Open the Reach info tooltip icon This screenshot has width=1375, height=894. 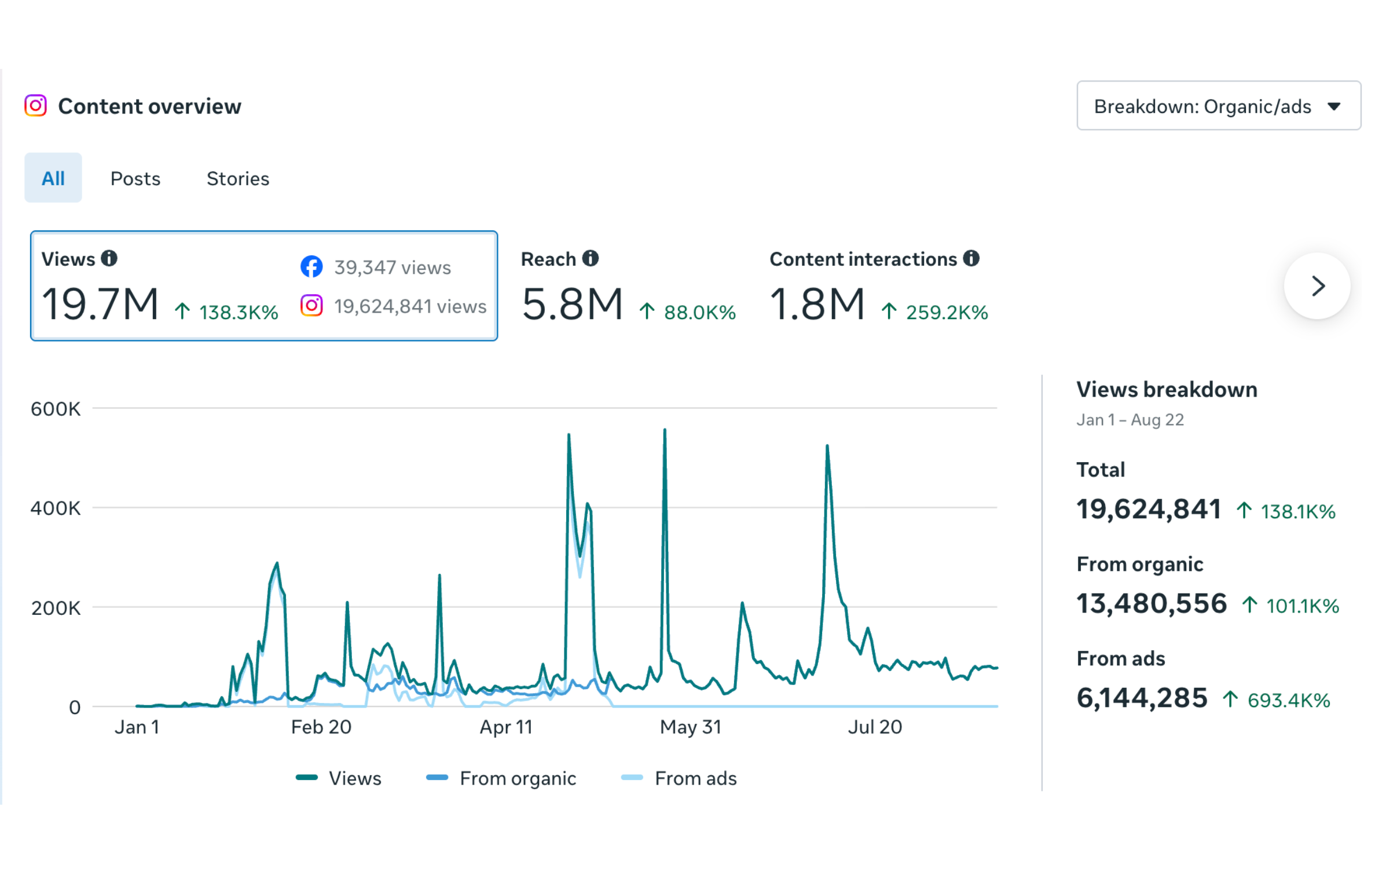[590, 258]
